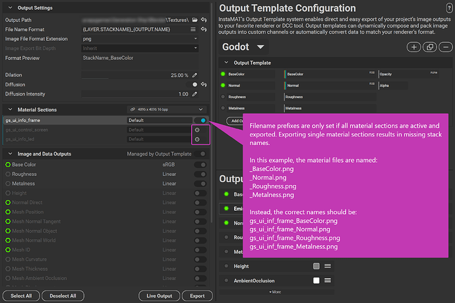Open the Godot template dropdown
Screen dimensions: 455x303
pyautogui.click(x=243, y=47)
